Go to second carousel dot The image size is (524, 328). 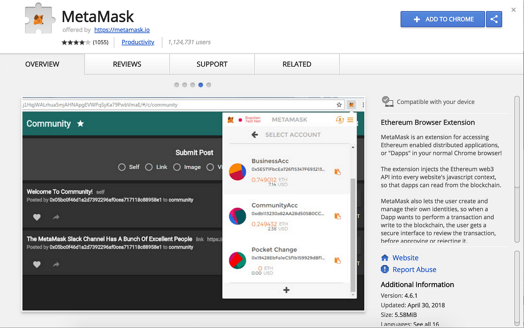click(185, 85)
